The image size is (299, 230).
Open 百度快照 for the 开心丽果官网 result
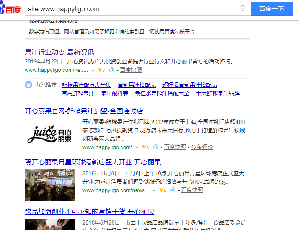point(175,147)
